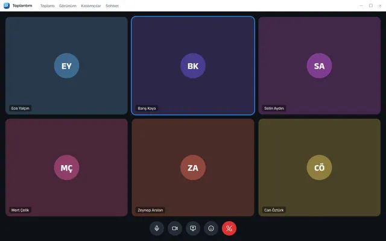Viewport: 386px width, 241px height.
Task: Click the Zeynep Arslan name label
Action: point(150,210)
